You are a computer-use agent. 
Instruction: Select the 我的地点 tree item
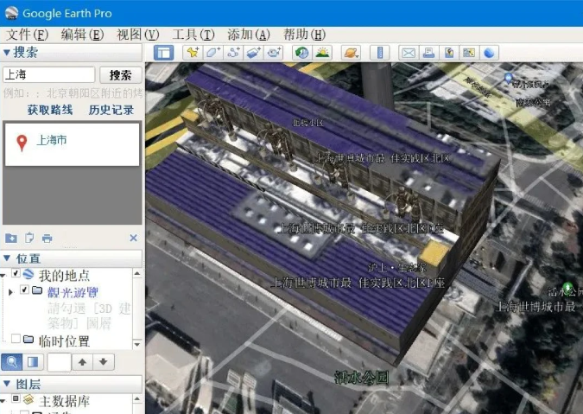pyautogui.click(x=64, y=276)
